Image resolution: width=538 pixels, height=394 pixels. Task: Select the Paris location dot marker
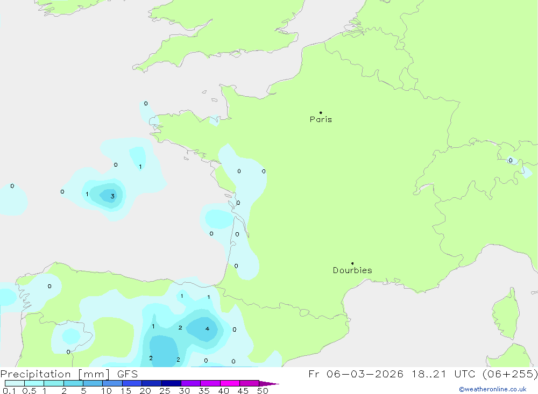(321, 112)
